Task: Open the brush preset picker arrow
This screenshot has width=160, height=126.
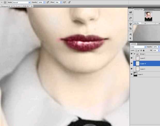Action: point(2,2)
